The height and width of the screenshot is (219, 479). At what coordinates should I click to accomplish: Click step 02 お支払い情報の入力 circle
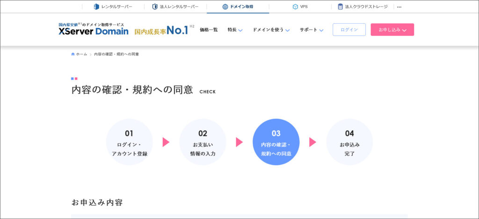coord(203,142)
